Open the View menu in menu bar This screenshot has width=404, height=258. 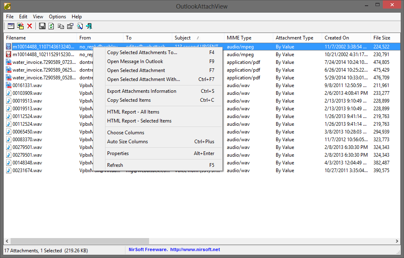(38, 17)
